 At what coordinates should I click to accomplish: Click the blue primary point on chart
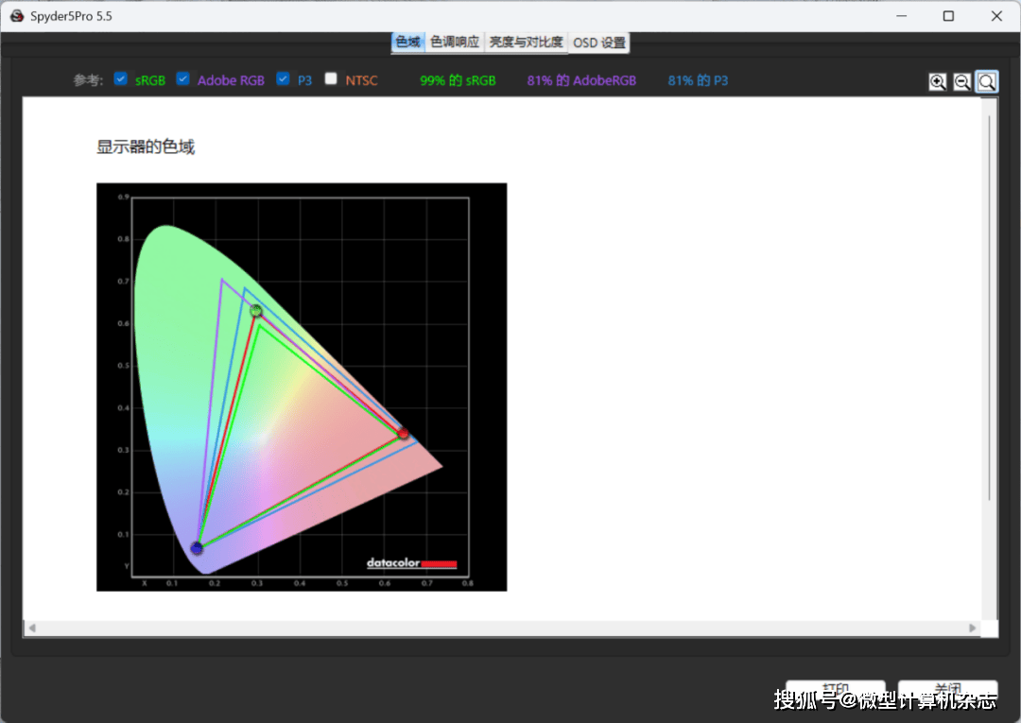pyautogui.click(x=197, y=548)
